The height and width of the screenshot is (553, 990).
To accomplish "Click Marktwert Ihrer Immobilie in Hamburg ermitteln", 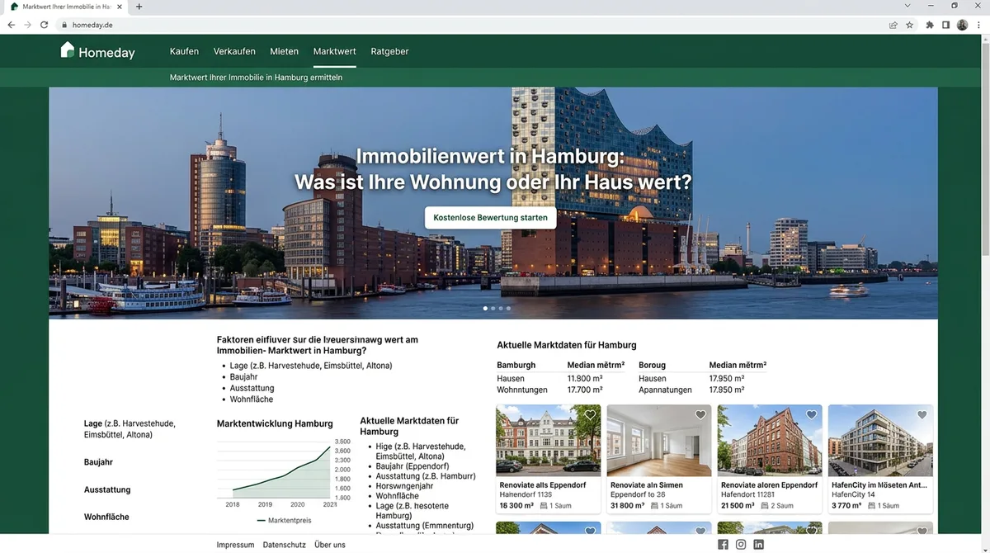I will [x=256, y=78].
